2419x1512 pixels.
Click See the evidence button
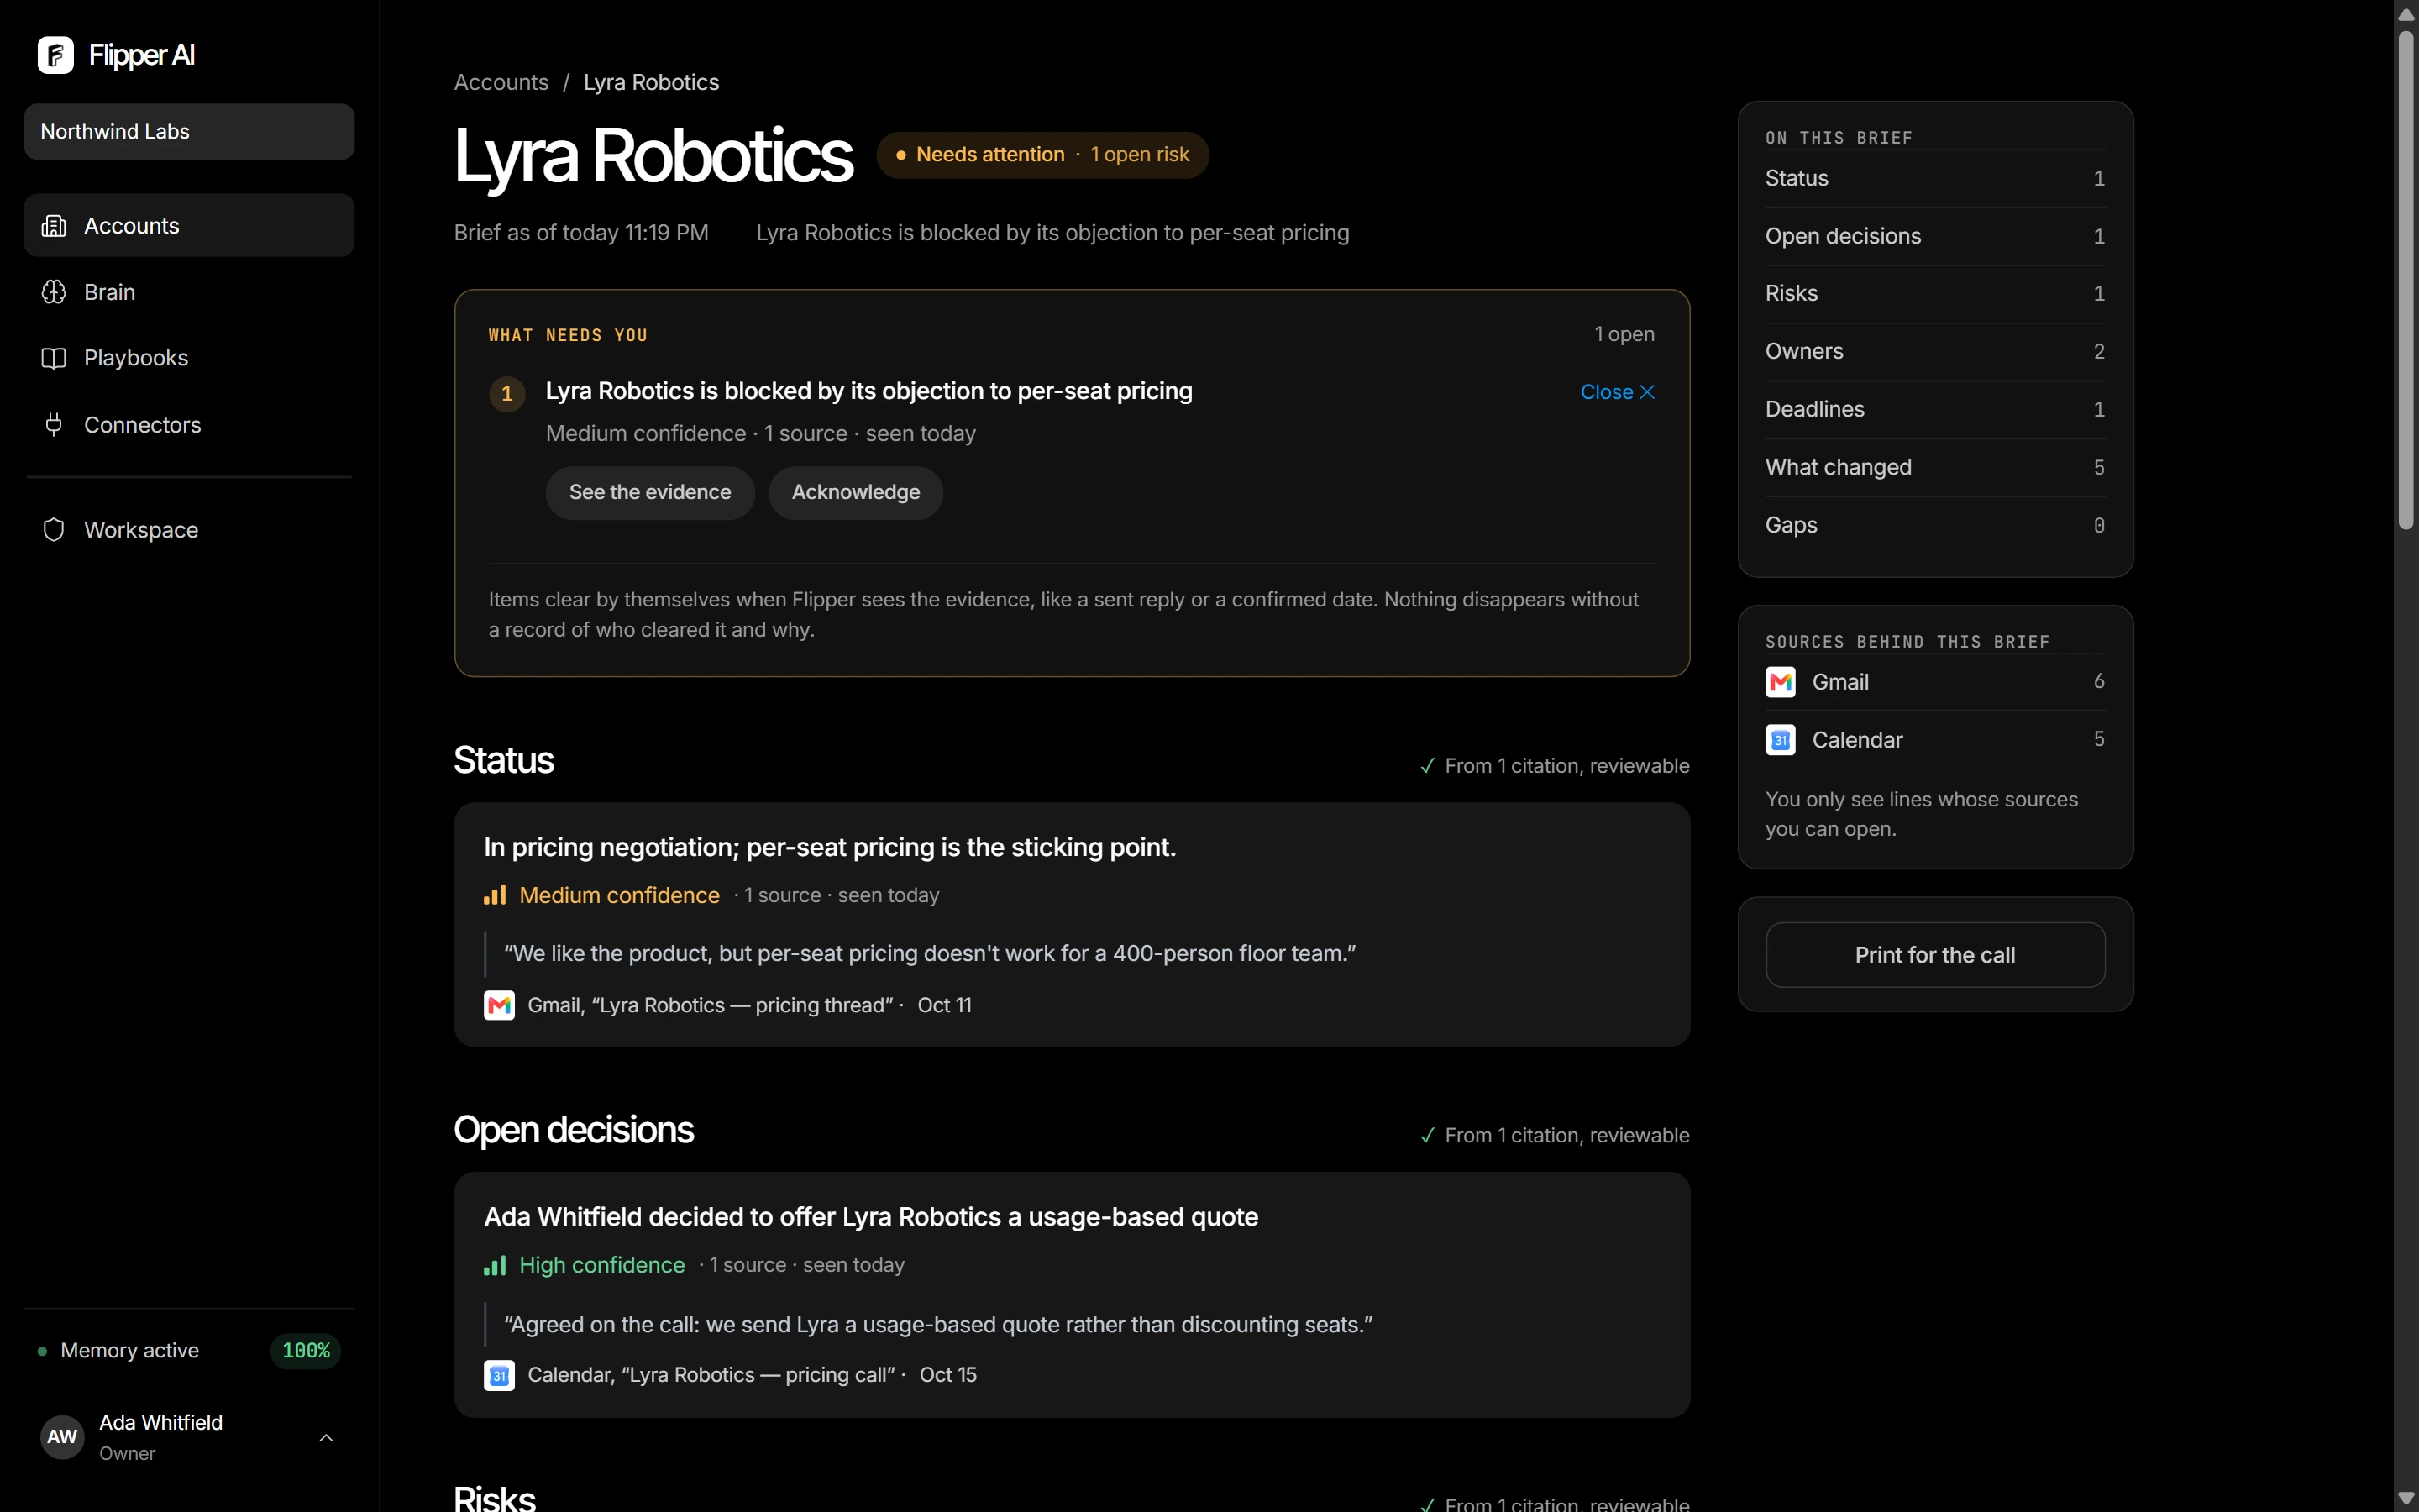pyautogui.click(x=650, y=492)
